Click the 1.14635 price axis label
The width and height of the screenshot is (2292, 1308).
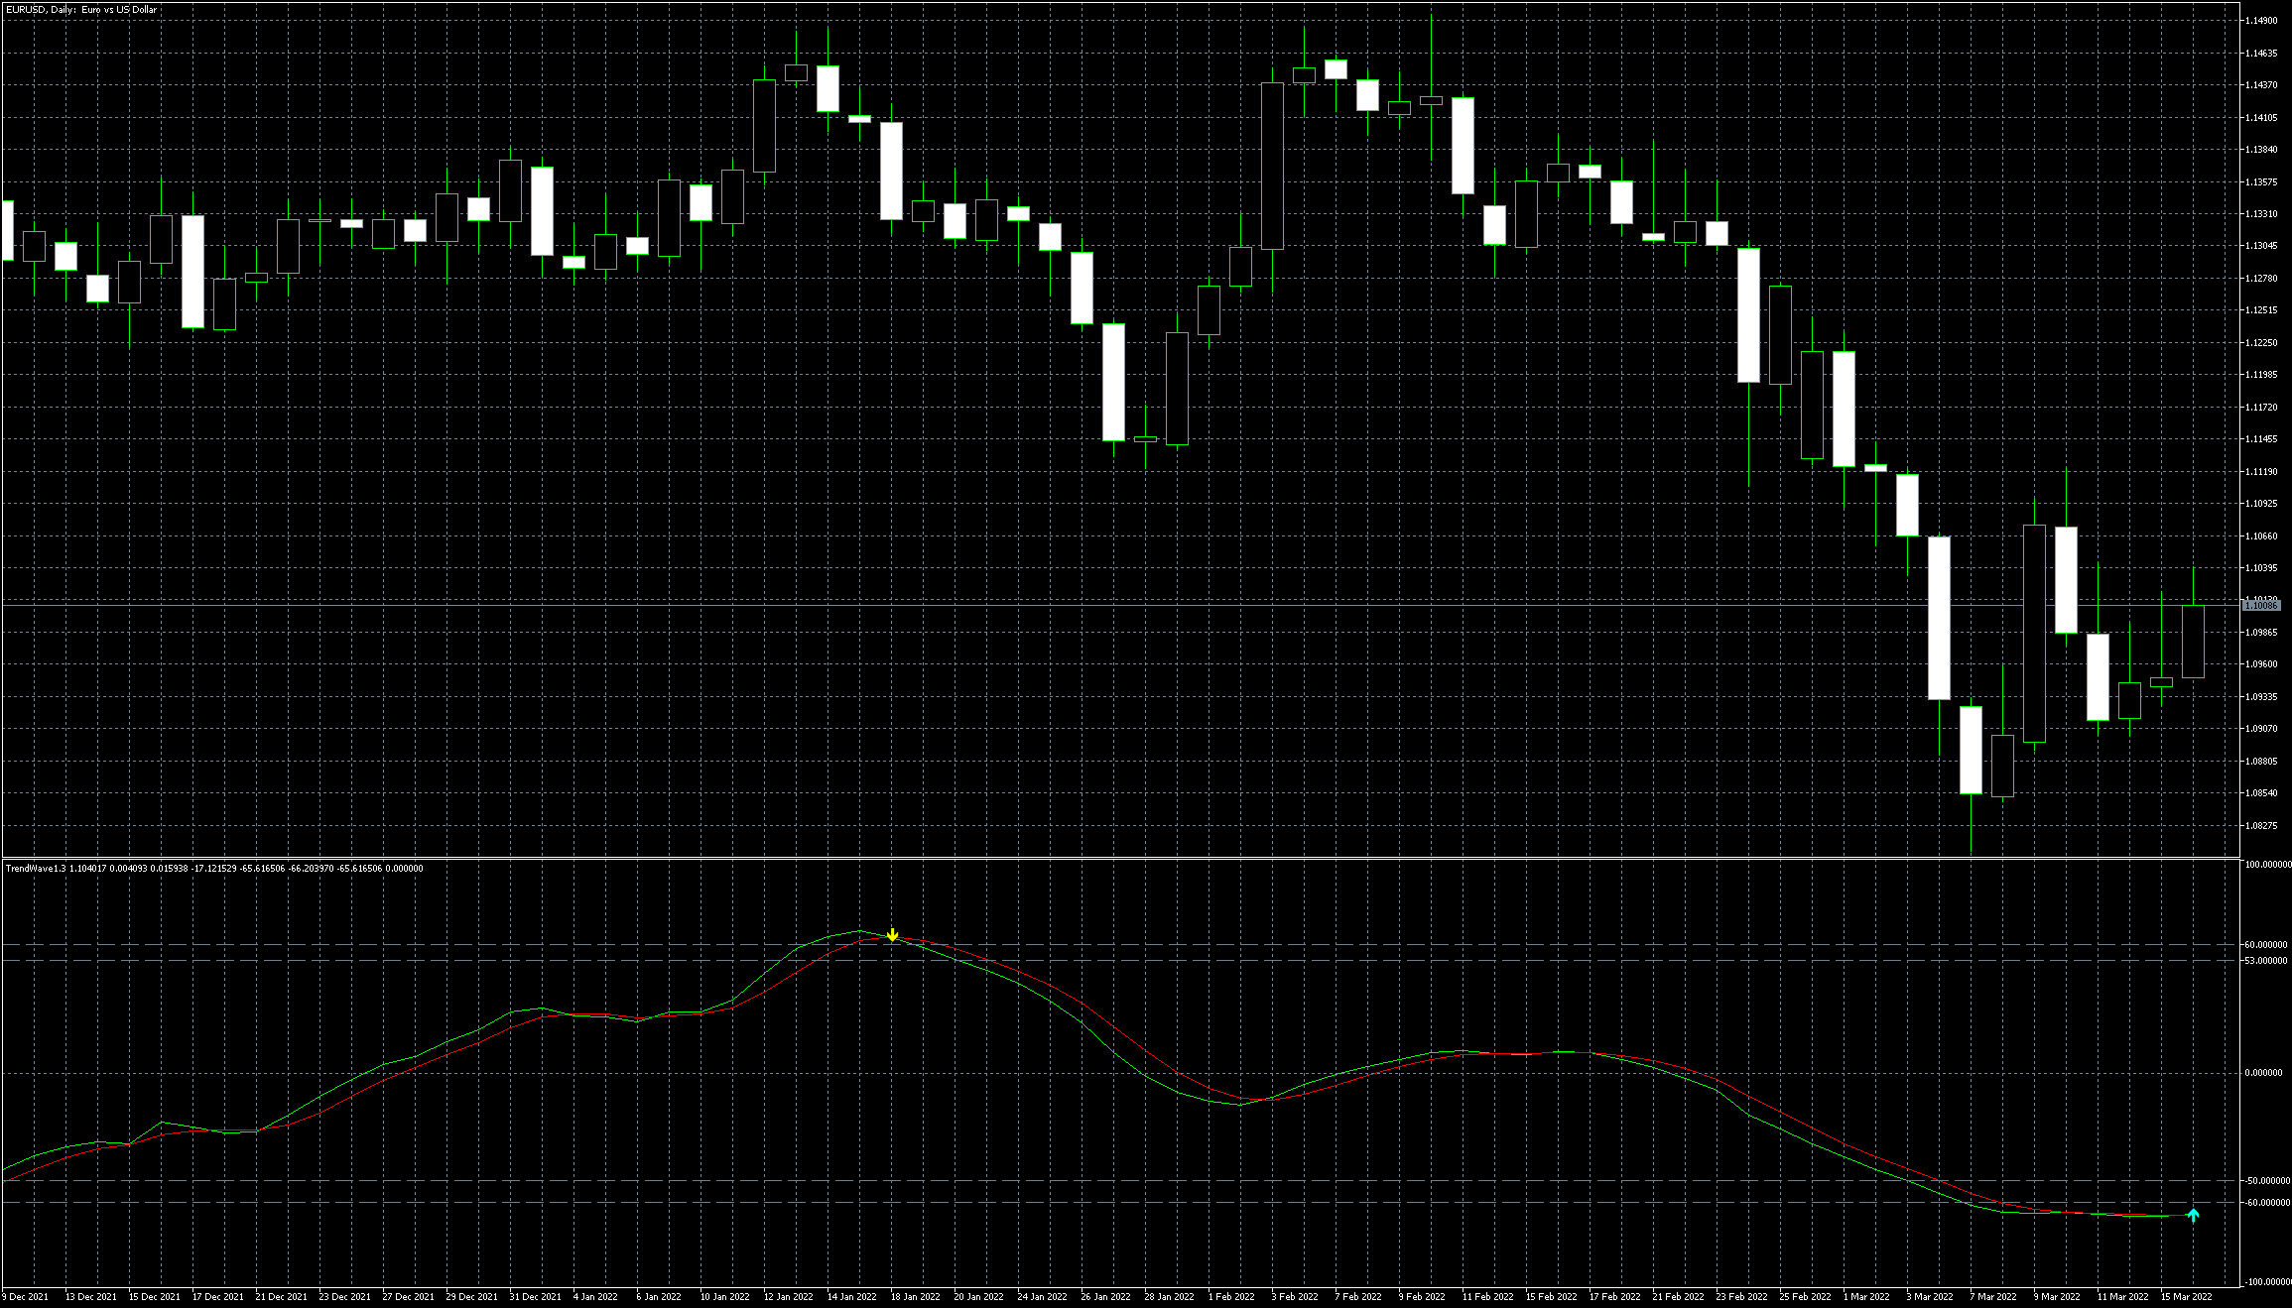point(2261,54)
